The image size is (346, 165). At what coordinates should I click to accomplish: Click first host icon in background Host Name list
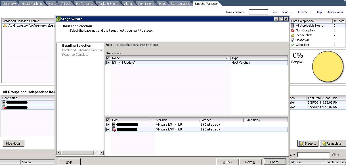(x=4, y=102)
